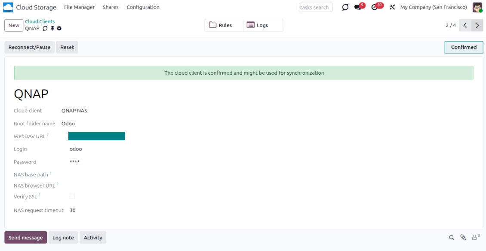Click the Cloud Storage app title
Image resolution: width=486 pixels, height=251 pixels.
pyautogui.click(x=36, y=7)
